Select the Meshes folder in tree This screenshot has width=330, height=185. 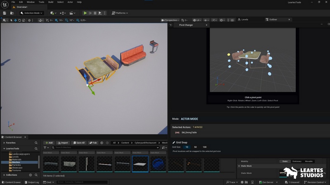16,162
